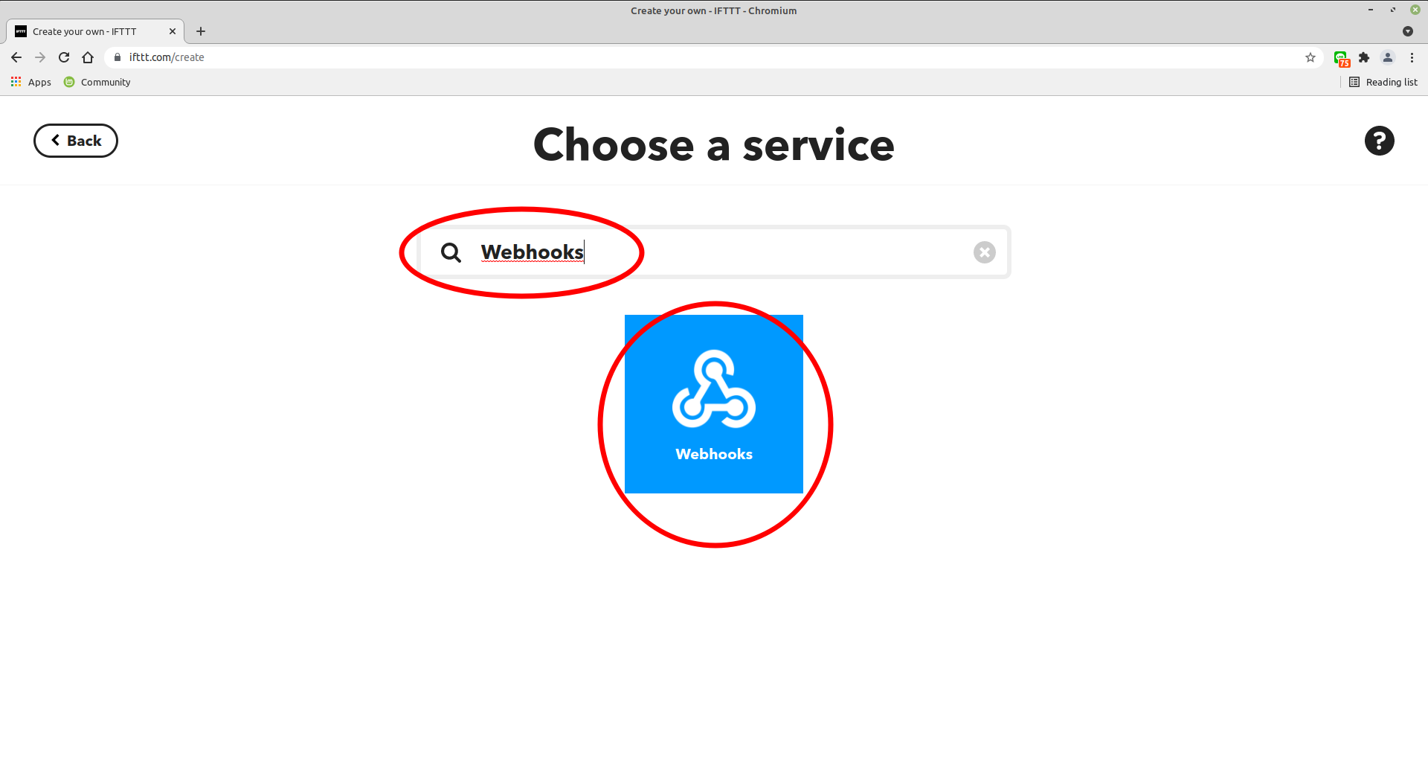Bookmark this page with the star icon
This screenshot has width=1428, height=774.
coord(1310,57)
